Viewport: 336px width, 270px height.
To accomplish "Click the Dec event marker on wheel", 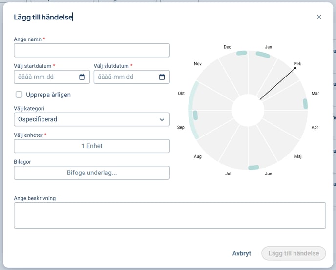I will tap(242, 53).
